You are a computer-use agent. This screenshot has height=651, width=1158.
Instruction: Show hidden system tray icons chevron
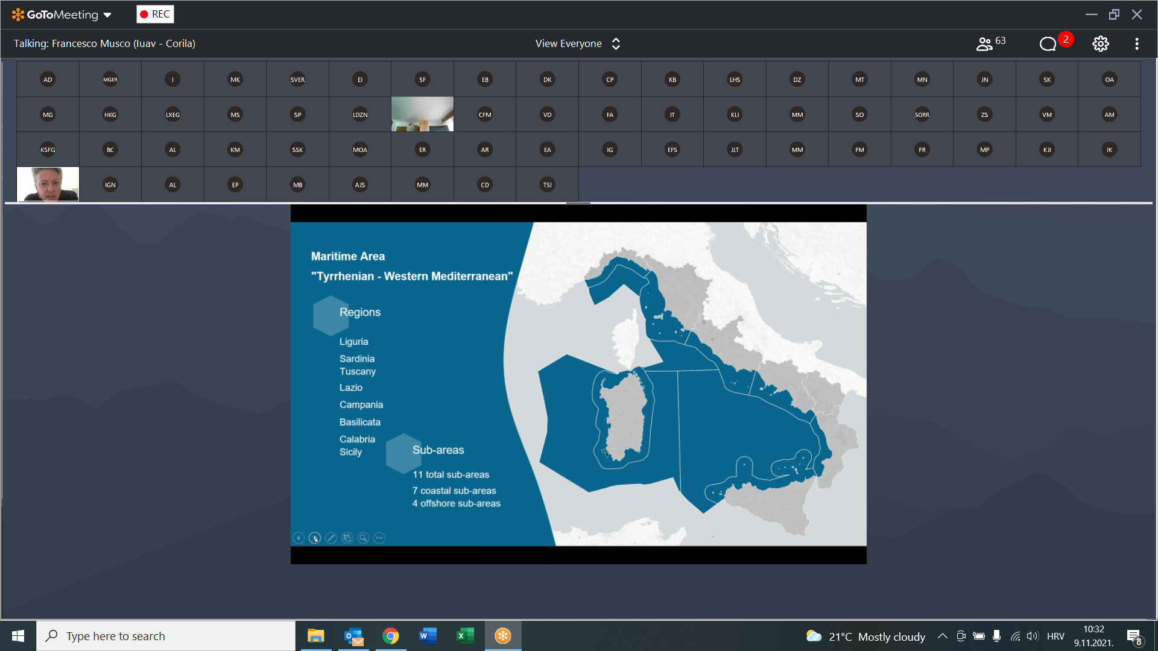[942, 636]
